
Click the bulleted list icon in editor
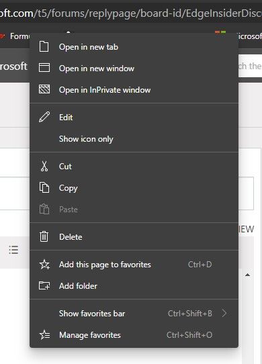pos(13,250)
